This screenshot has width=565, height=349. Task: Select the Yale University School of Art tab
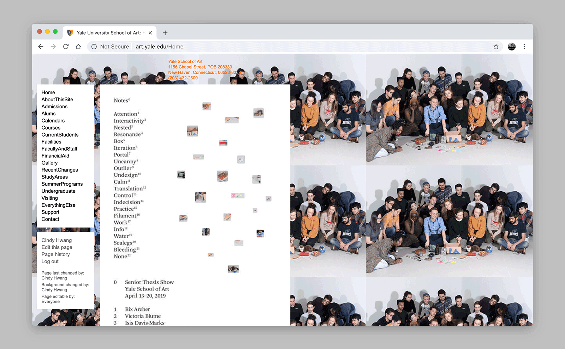pos(109,32)
